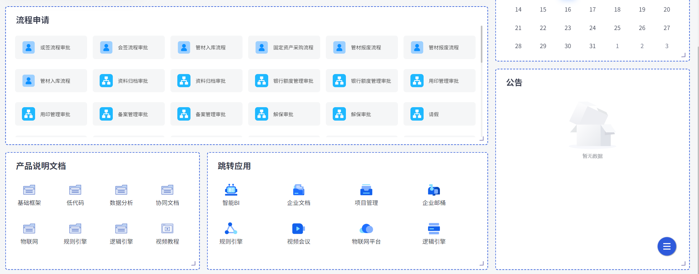
Task: Select greyed next-month date 2
Action: 642,46
